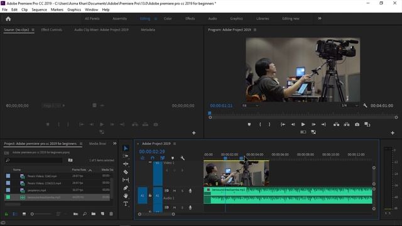The image size is (402, 226).
Task: Open Program panel hamburger menu
Action: tap(255, 30)
